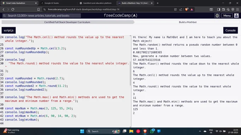241x135 pixels.
Task: Click the freeCodeCamp logo
Action: (x=120, y=15)
